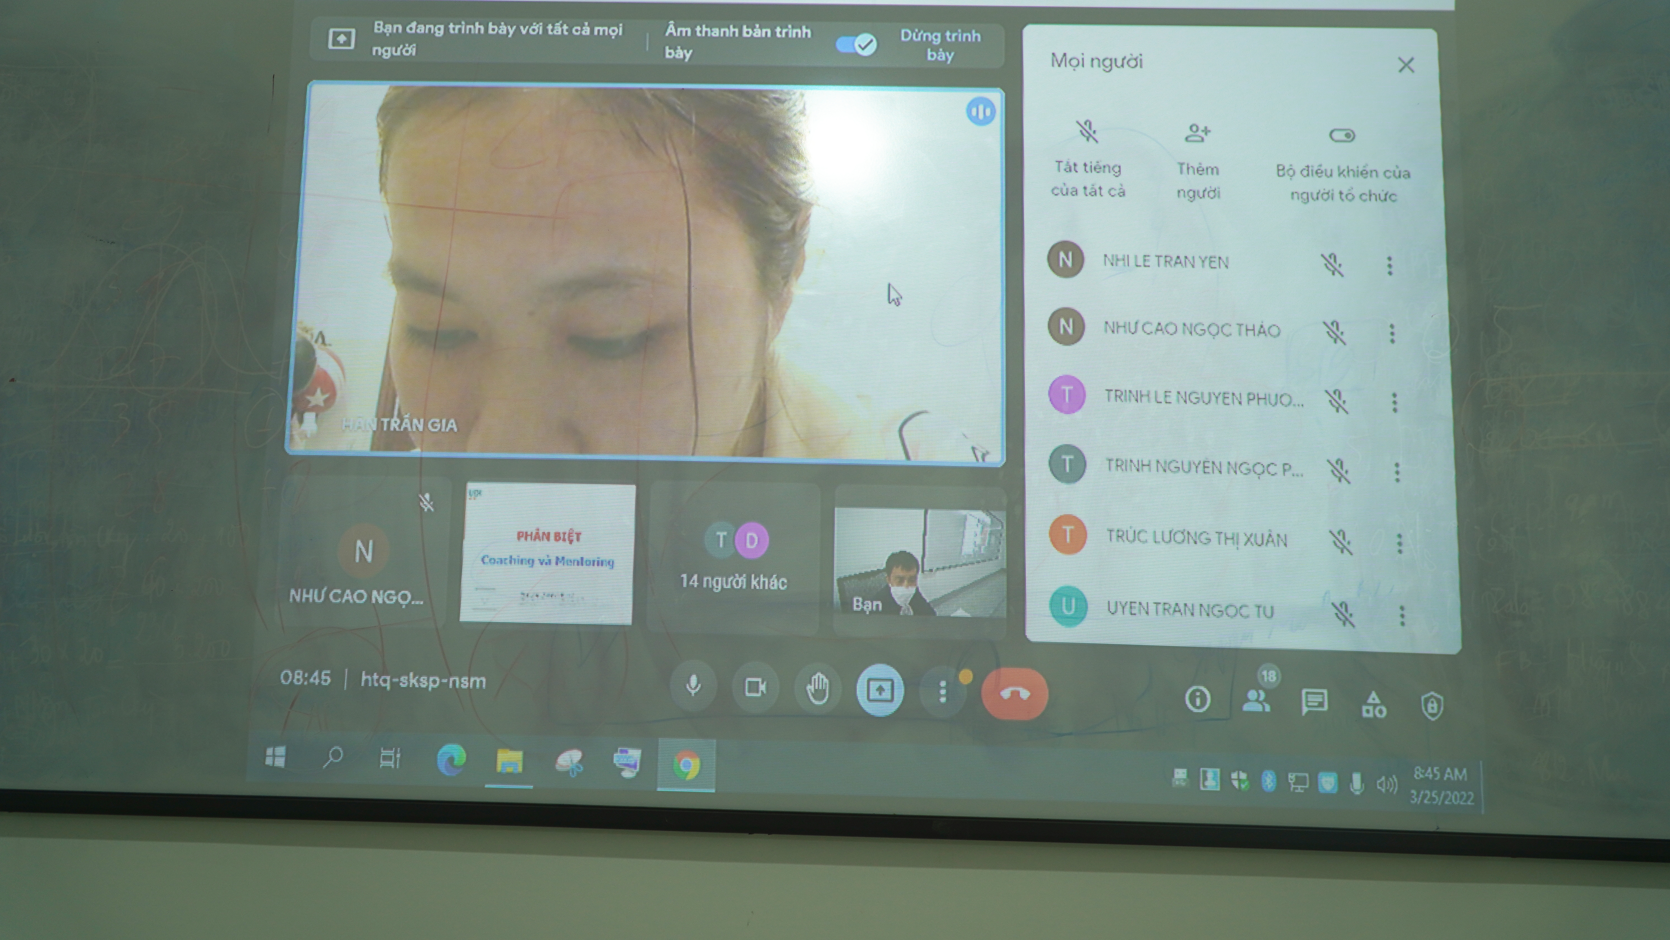Click avatar T of TRINH LE NGUYEN PHUO...
Image resolution: width=1670 pixels, height=940 pixels.
coord(1067,395)
